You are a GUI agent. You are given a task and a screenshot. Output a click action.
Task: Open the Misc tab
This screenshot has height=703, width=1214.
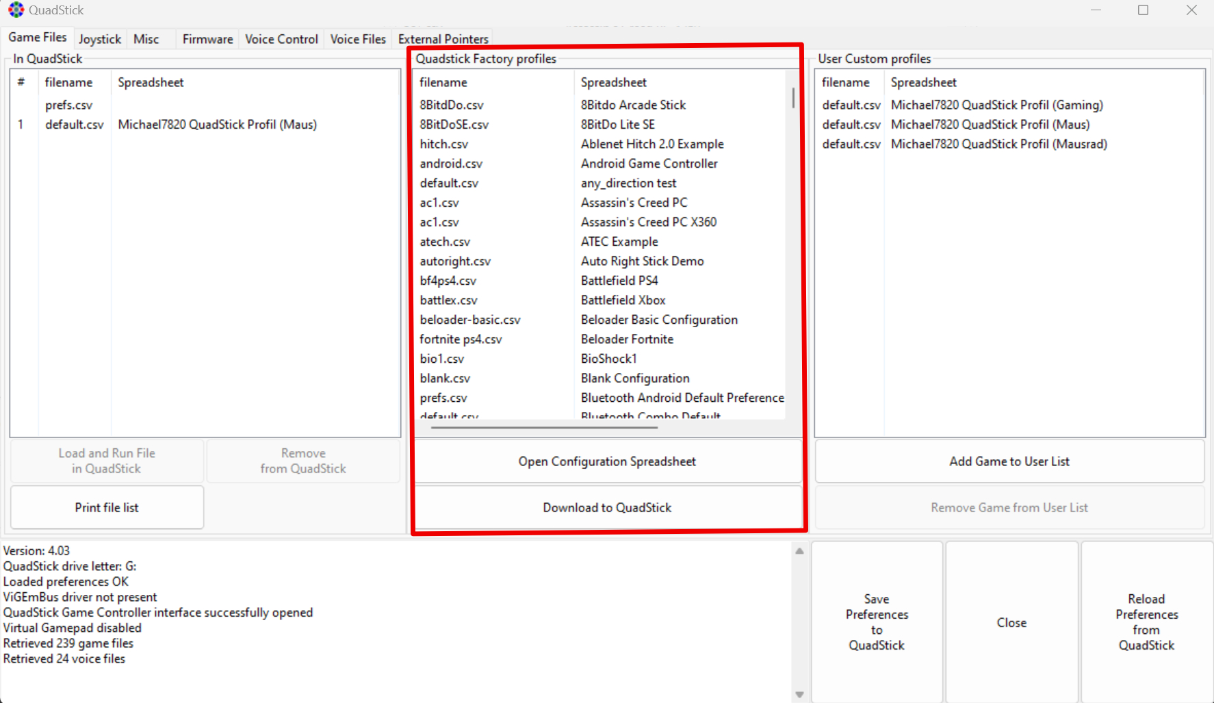coord(146,39)
